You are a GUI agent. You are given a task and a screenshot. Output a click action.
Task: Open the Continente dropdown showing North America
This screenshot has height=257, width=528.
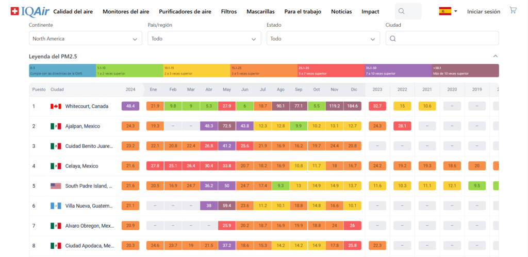tap(85, 39)
